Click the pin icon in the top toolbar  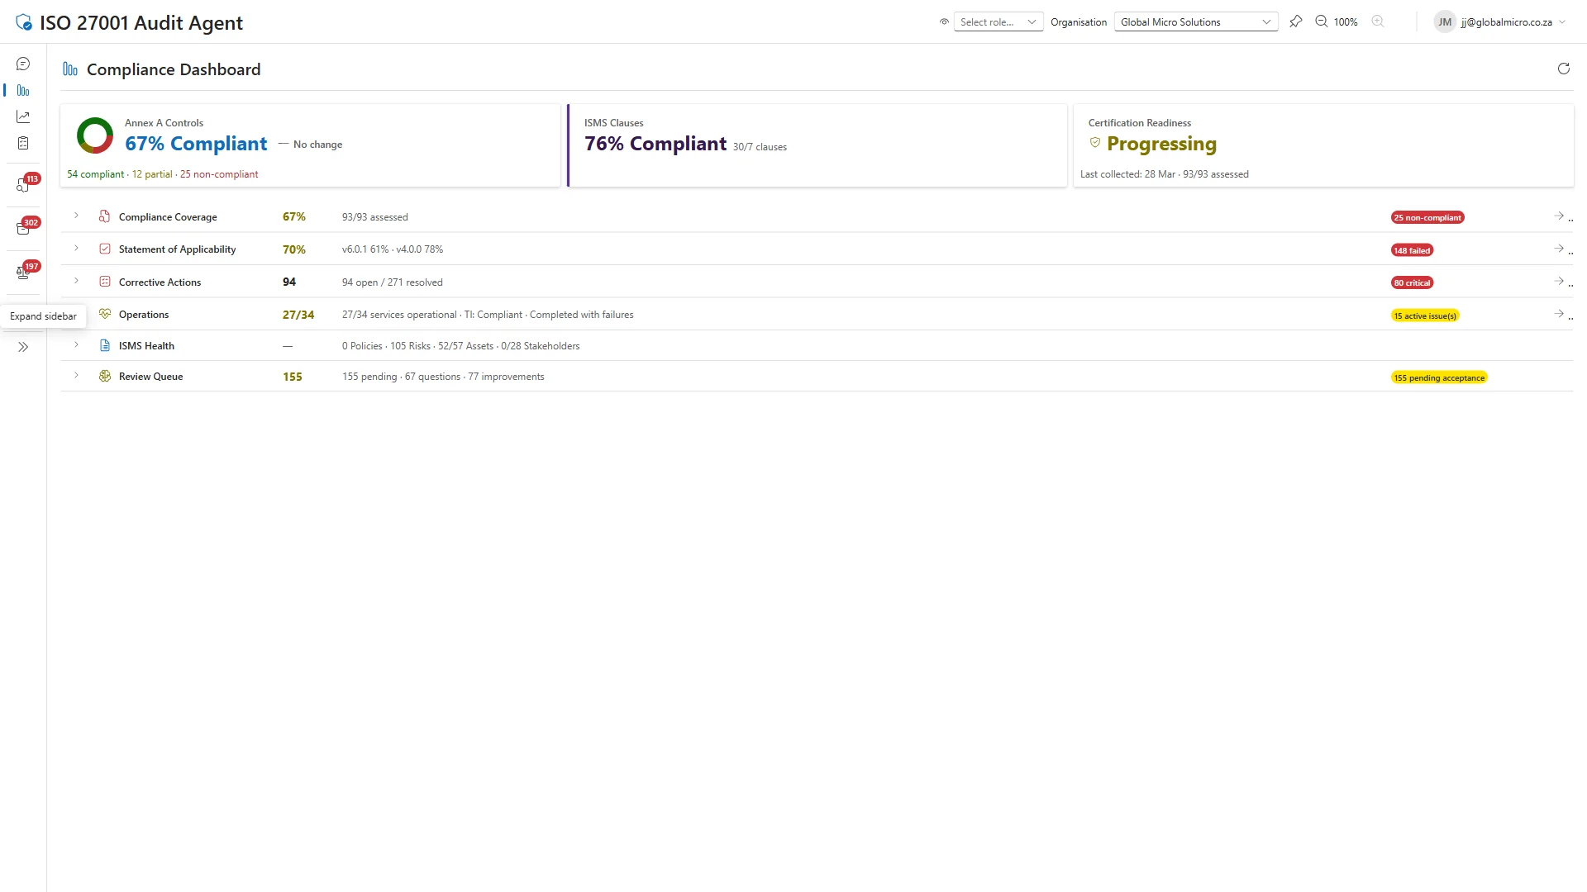tap(1296, 21)
